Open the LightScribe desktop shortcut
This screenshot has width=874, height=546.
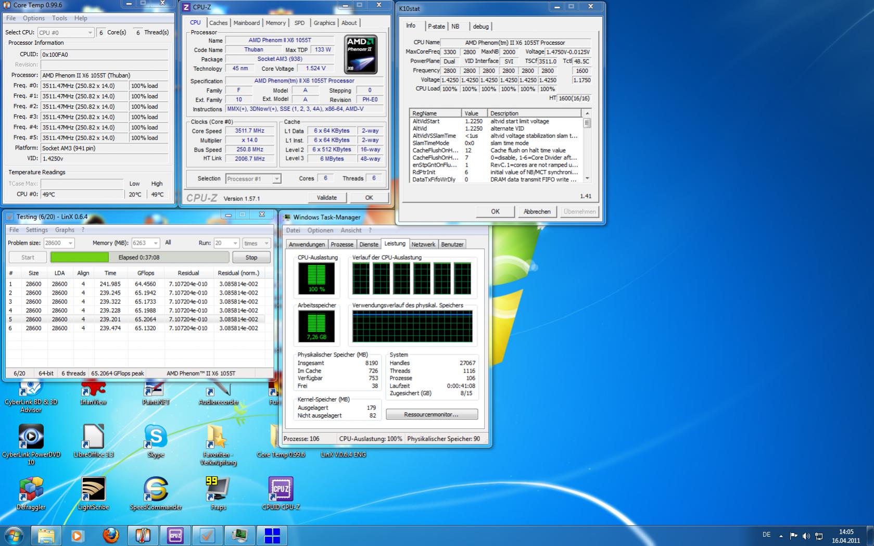tap(93, 493)
